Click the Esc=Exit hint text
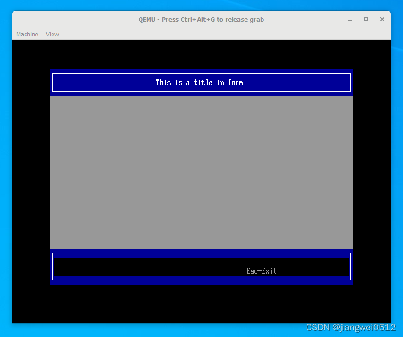 click(262, 271)
